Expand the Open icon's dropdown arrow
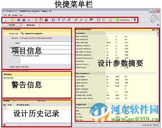This screenshot has height=128, width=162. (x=15, y=20)
